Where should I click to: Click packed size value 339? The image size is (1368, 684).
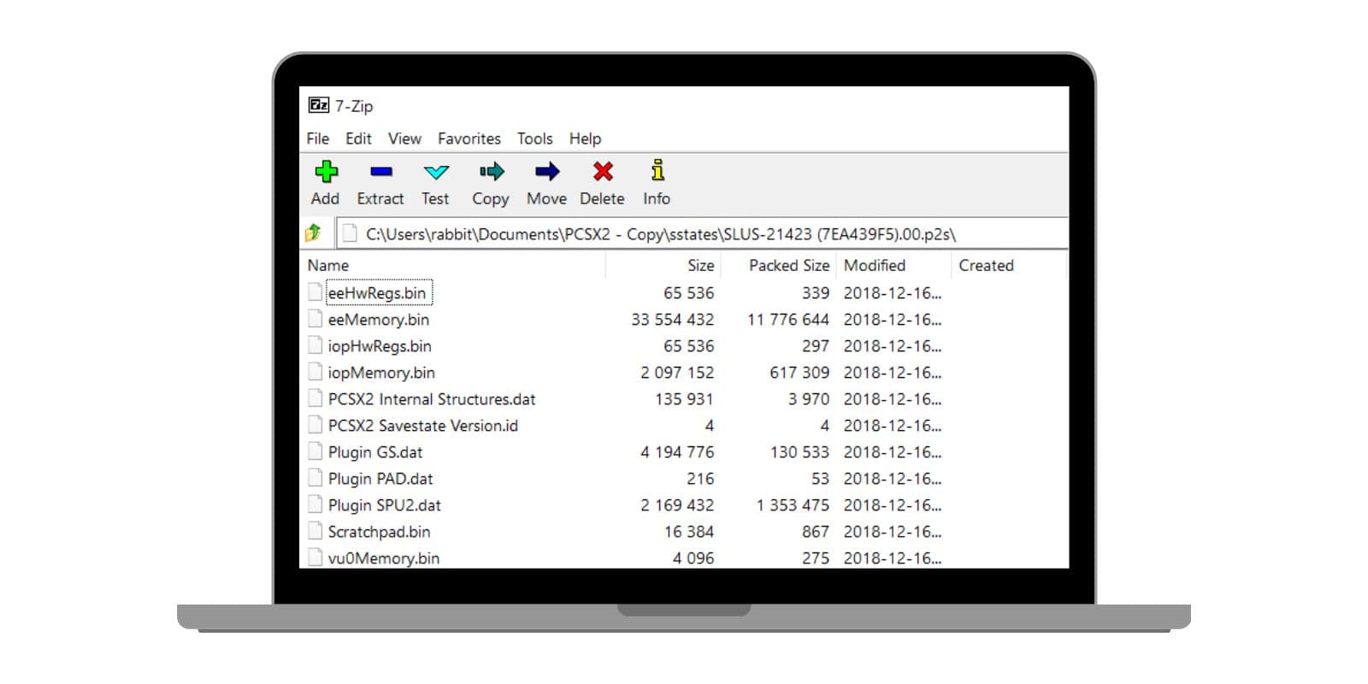(816, 292)
